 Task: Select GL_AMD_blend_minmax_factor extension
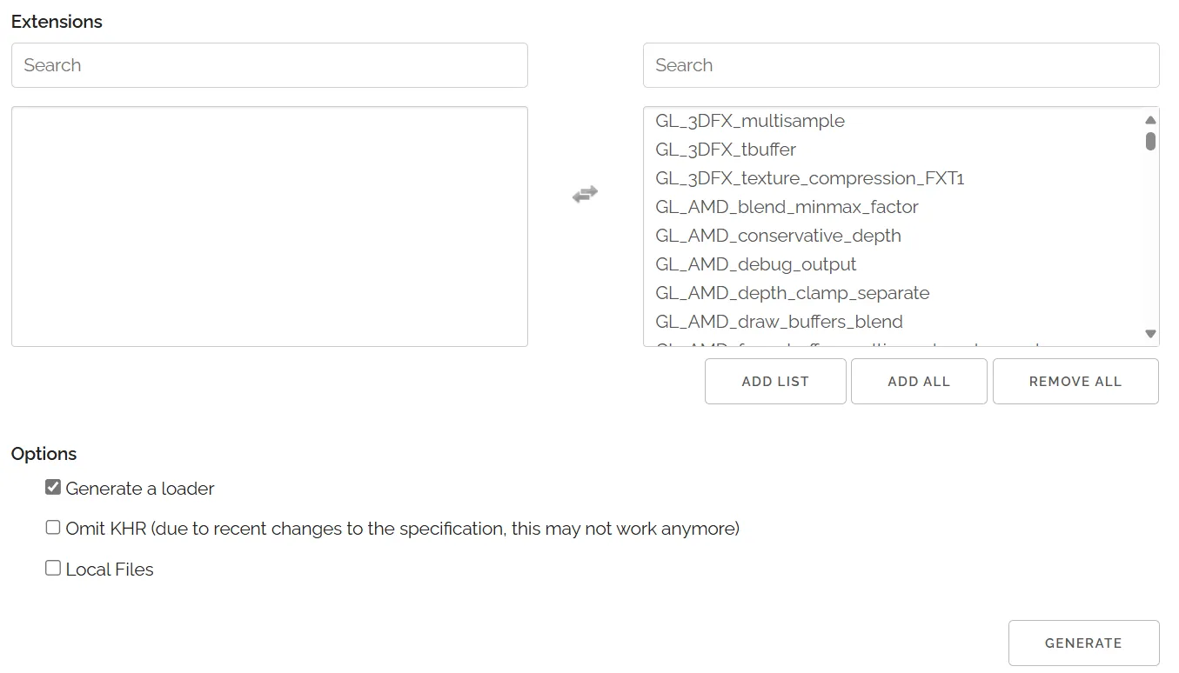(787, 207)
